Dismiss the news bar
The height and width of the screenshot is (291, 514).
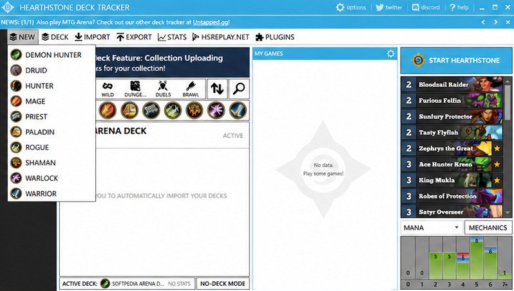508,22
